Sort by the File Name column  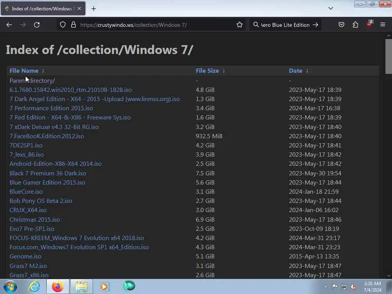pos(24,71)
